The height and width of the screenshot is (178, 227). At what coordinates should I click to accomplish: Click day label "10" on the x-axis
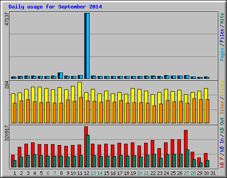click(x=73, y=173)
